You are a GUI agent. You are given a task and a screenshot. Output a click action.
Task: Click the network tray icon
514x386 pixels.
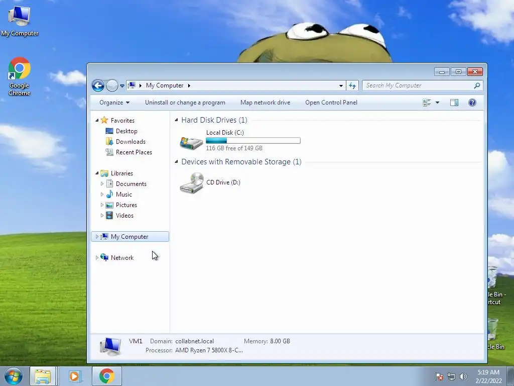451,376
